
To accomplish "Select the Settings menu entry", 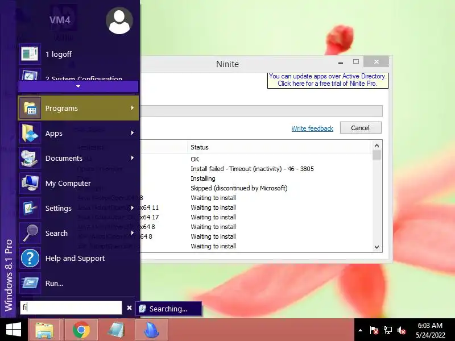I will point(78,208).
